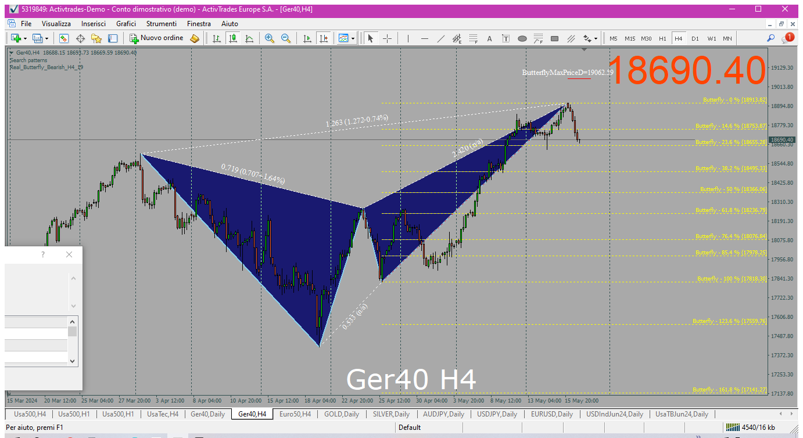Zoom in on the chart
The image size is (803, 438).
coord(269,38)
